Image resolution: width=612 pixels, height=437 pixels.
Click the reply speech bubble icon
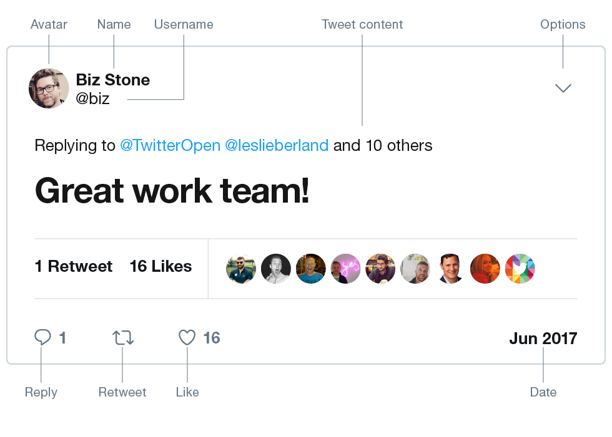[42, 337]
